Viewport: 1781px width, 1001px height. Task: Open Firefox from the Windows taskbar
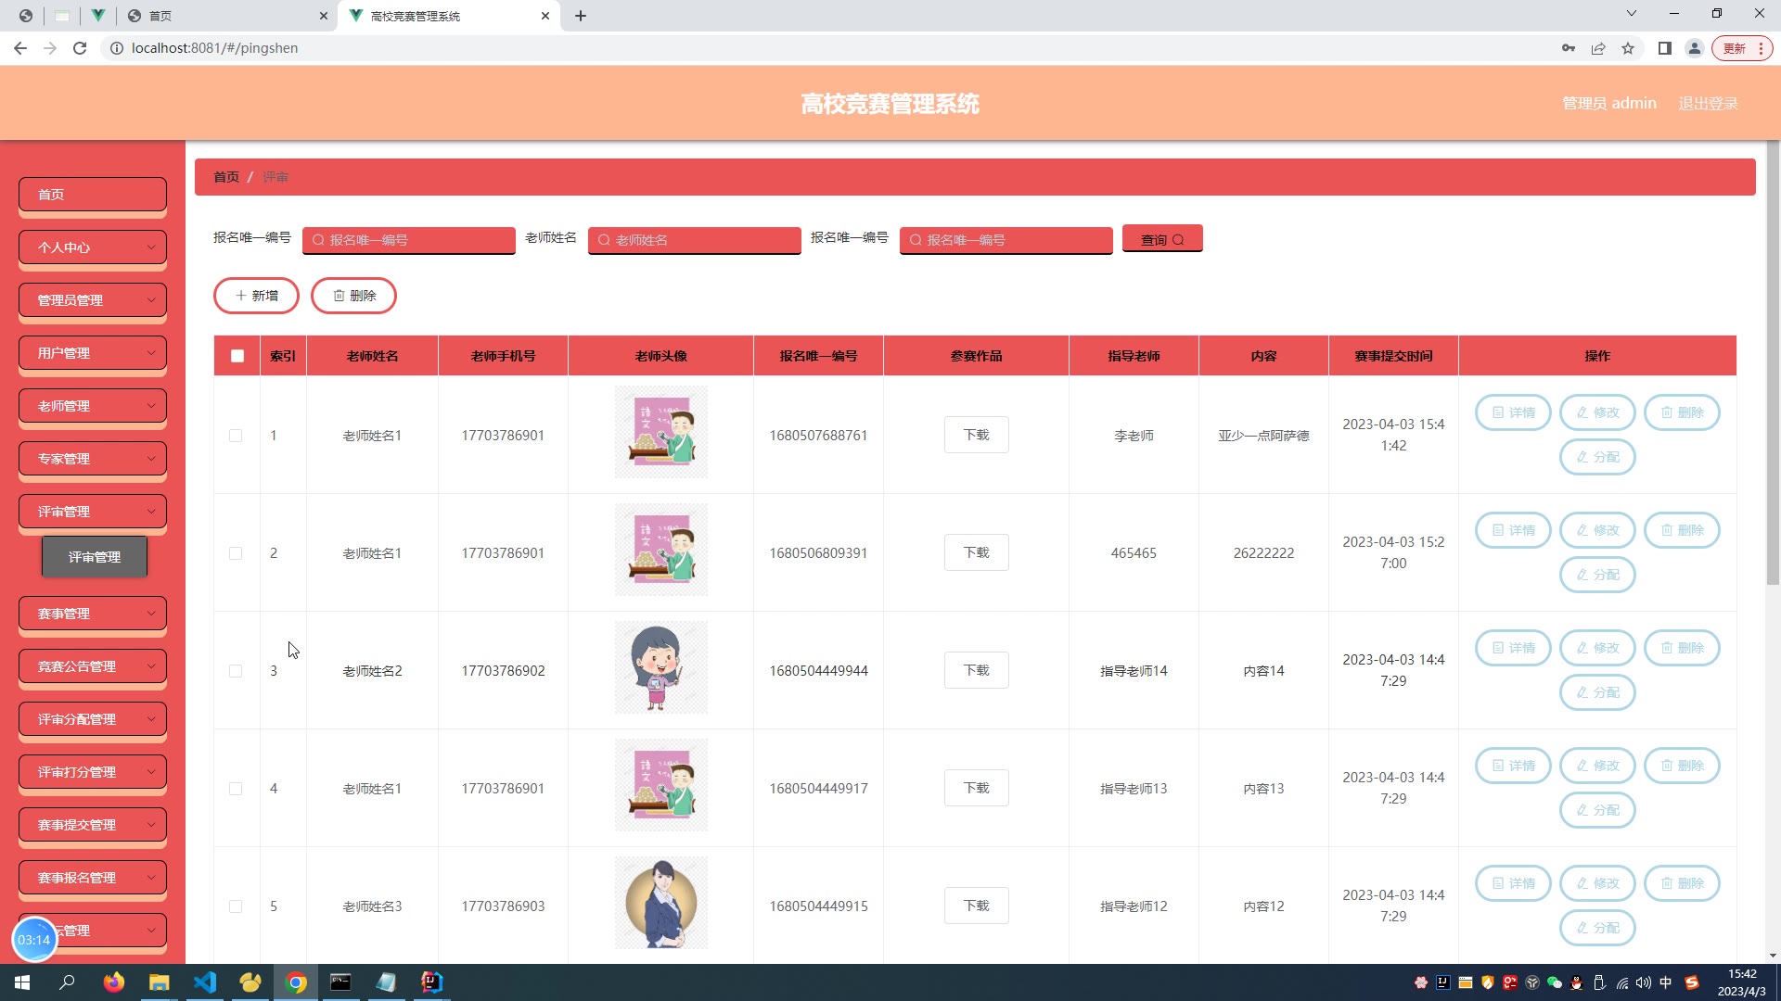click(x=114, y=982)
